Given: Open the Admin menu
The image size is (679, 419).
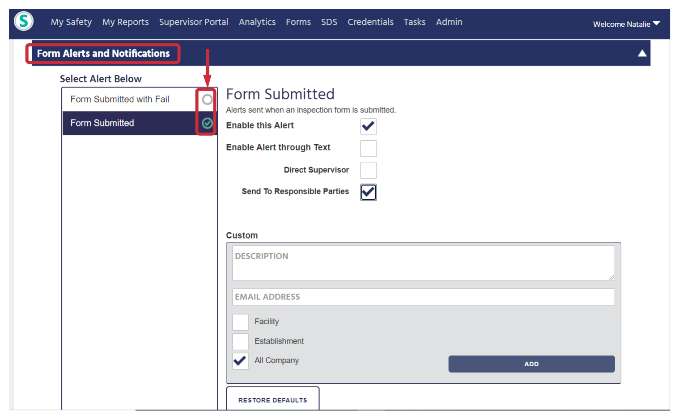Looking at the screenshot, I should click(449, 22).
